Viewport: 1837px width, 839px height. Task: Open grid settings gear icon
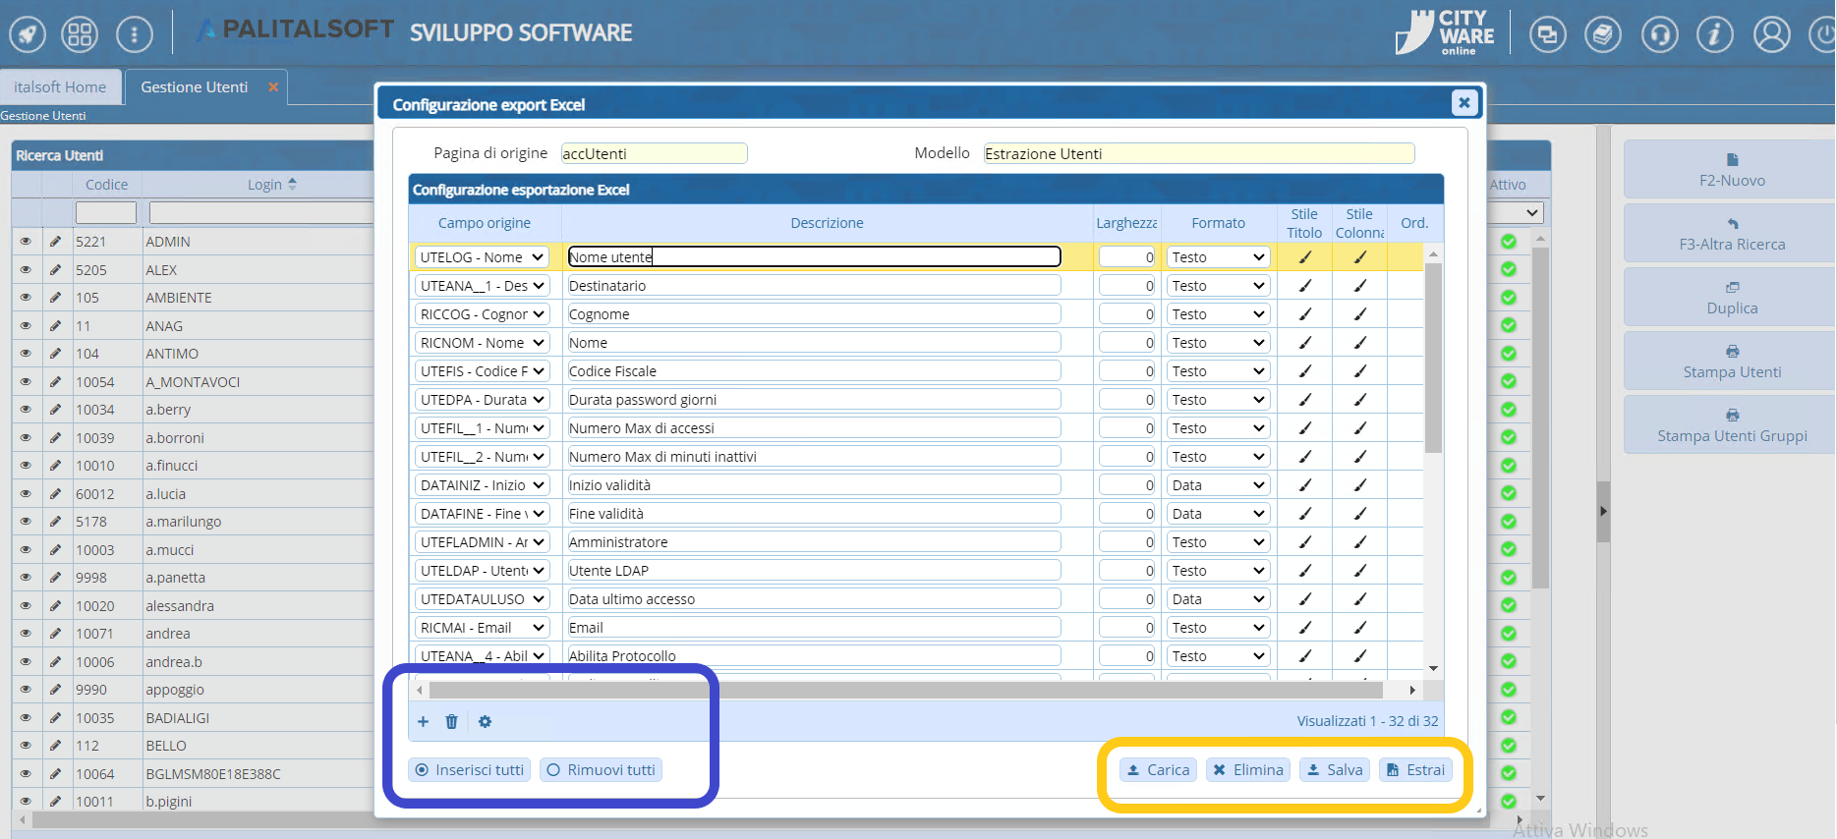coord(485,721)
